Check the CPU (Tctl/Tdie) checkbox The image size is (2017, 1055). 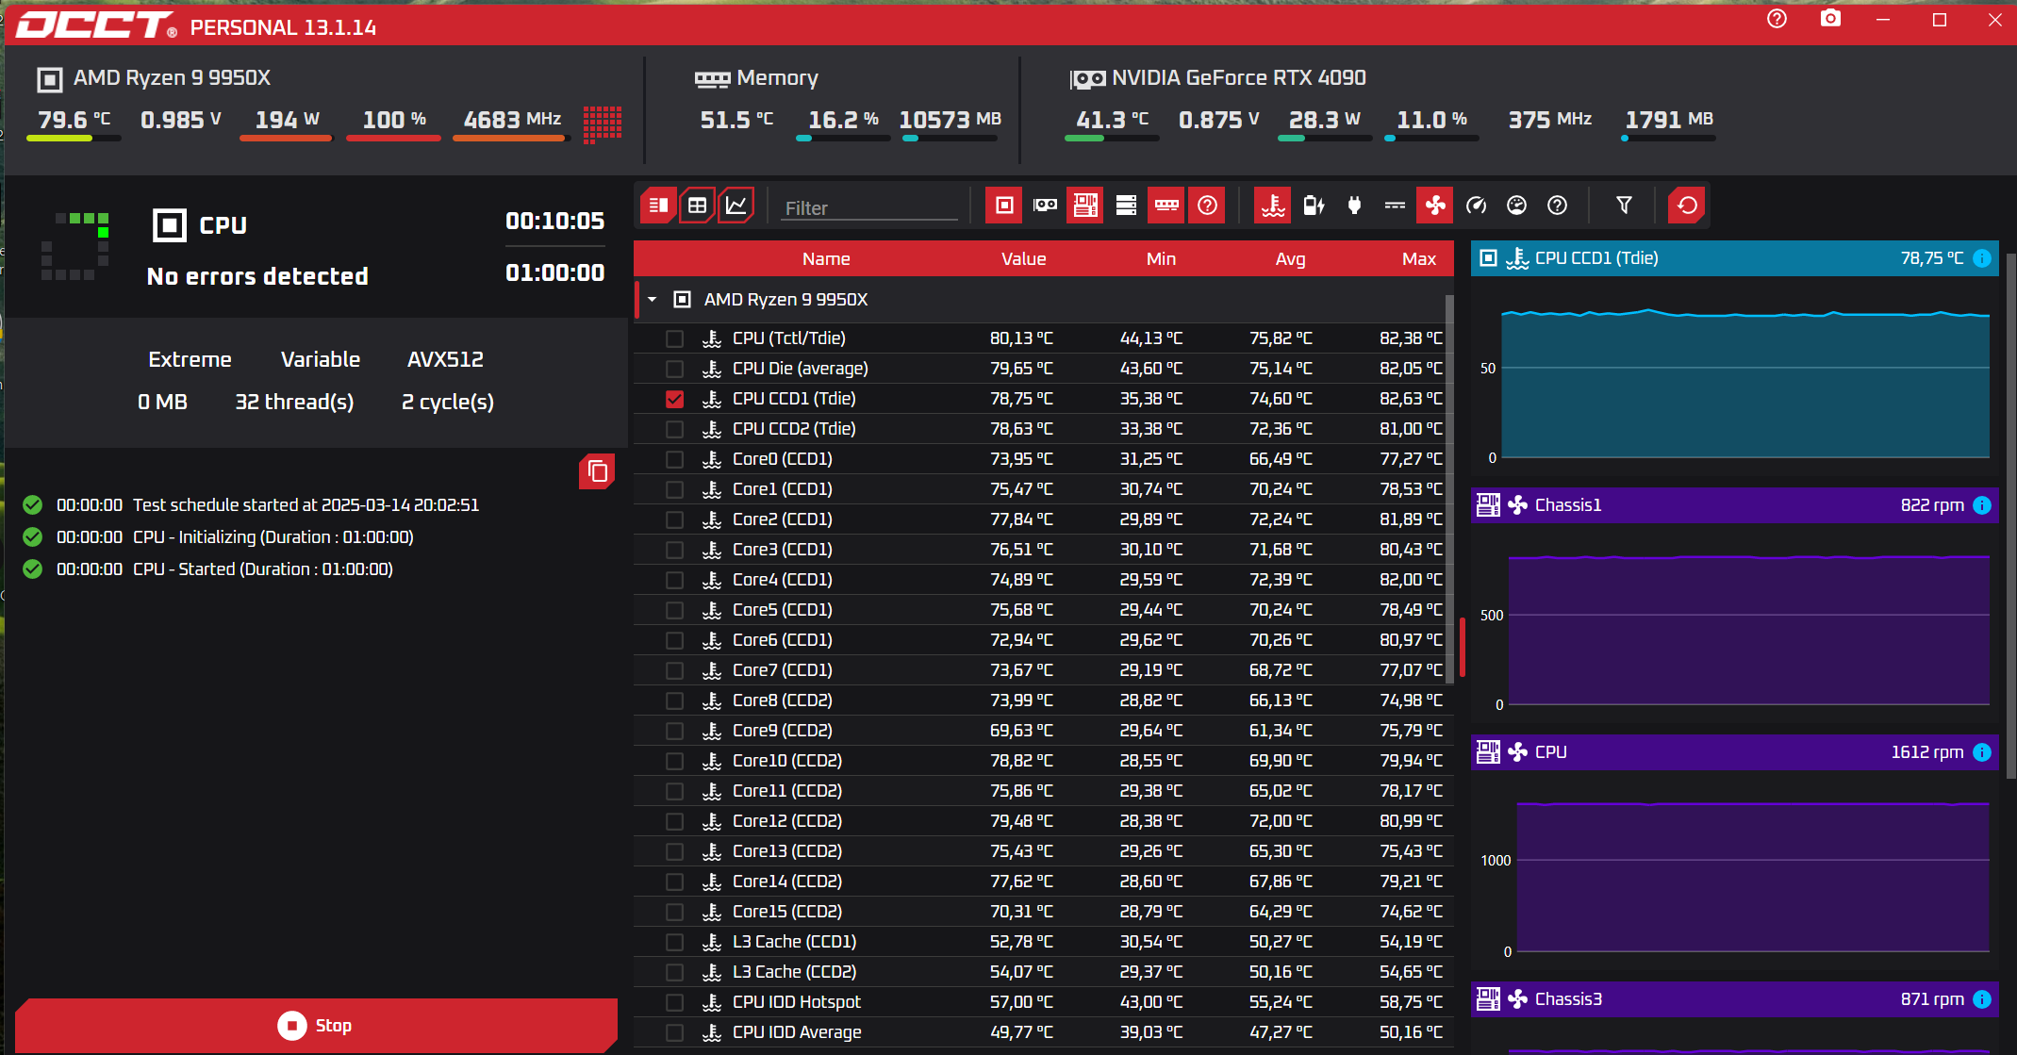tap(674, 338)
